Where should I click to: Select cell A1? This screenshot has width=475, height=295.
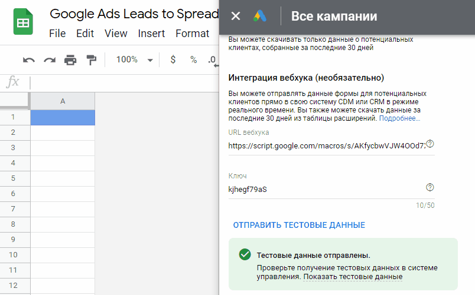point(63,117)
